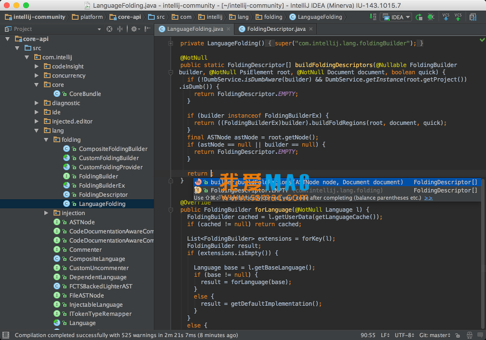
Task: Select FoldingDescriptor in the project tree
Action: (103, 195)
